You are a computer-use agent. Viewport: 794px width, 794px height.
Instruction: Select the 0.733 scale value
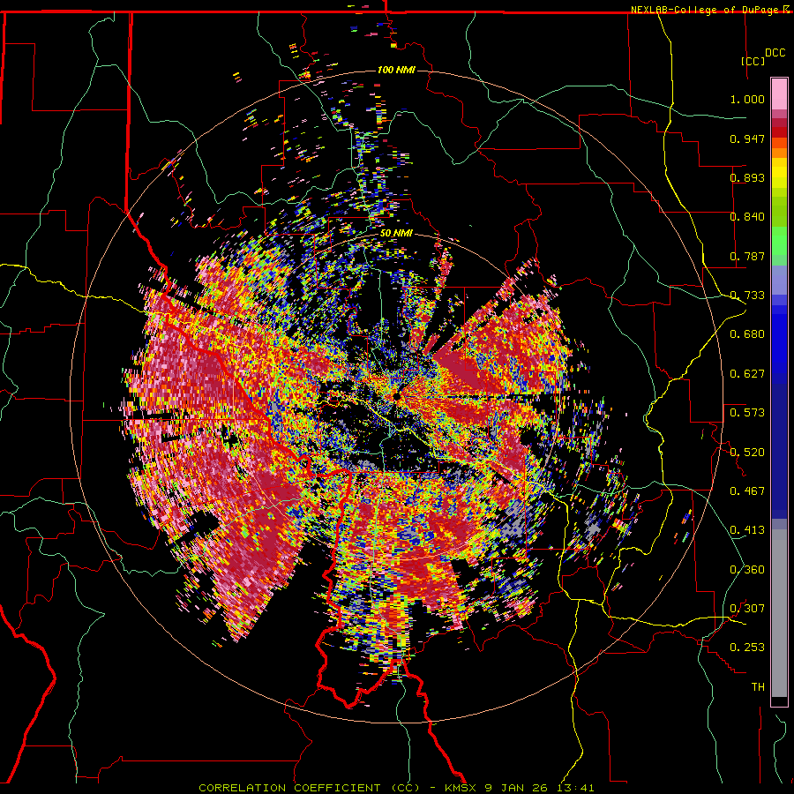(x=747, y=296)
